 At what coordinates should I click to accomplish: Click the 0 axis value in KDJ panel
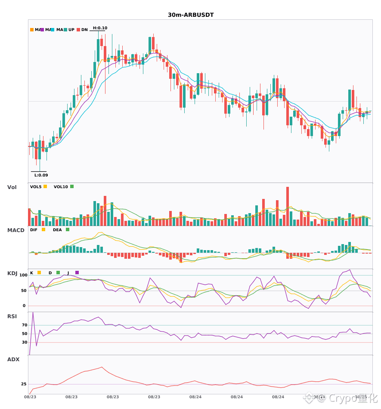pos(24,306)
